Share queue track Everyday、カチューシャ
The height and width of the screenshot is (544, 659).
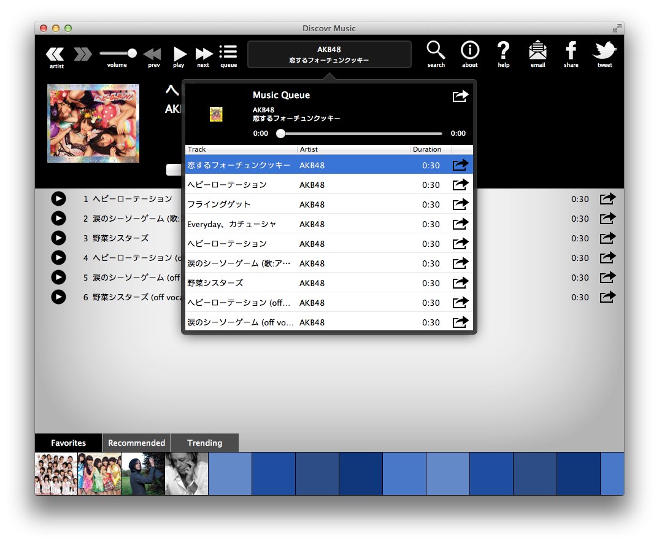point(460,224)
